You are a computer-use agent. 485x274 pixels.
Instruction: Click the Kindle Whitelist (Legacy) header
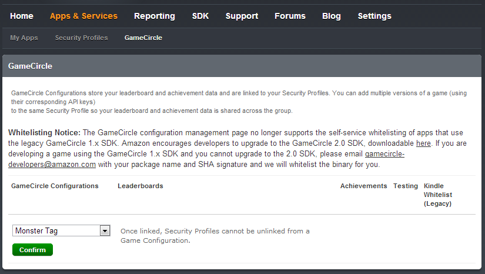(x=438, y=195)
